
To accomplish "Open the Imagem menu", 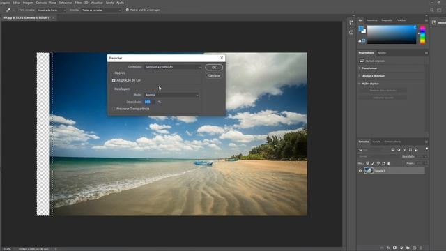I will click(28, 3).
